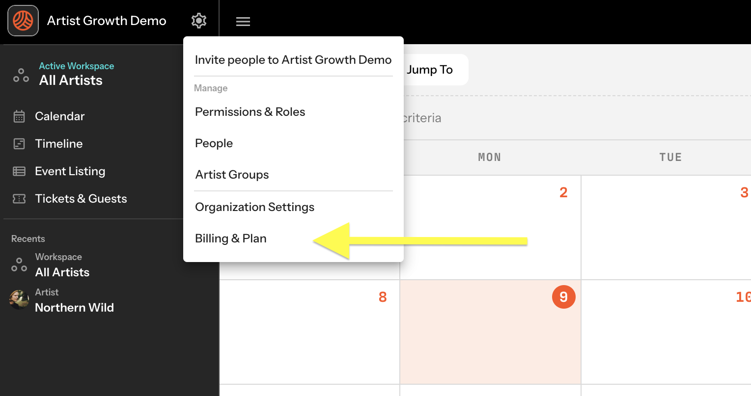The width and height of the screenshot is (751, 396).
Task: Click the TUE column header
Action: click(670, 158)
